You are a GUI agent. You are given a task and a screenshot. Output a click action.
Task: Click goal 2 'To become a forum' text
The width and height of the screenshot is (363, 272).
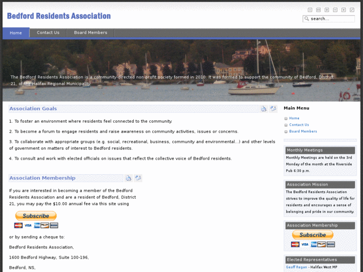point(124,131)
